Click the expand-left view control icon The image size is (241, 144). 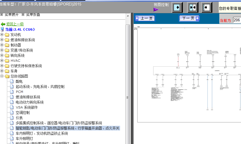point(207,7)
